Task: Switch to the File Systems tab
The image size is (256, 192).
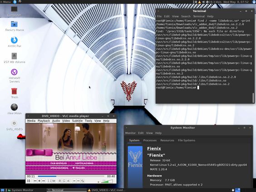Action: coord(187,140)
